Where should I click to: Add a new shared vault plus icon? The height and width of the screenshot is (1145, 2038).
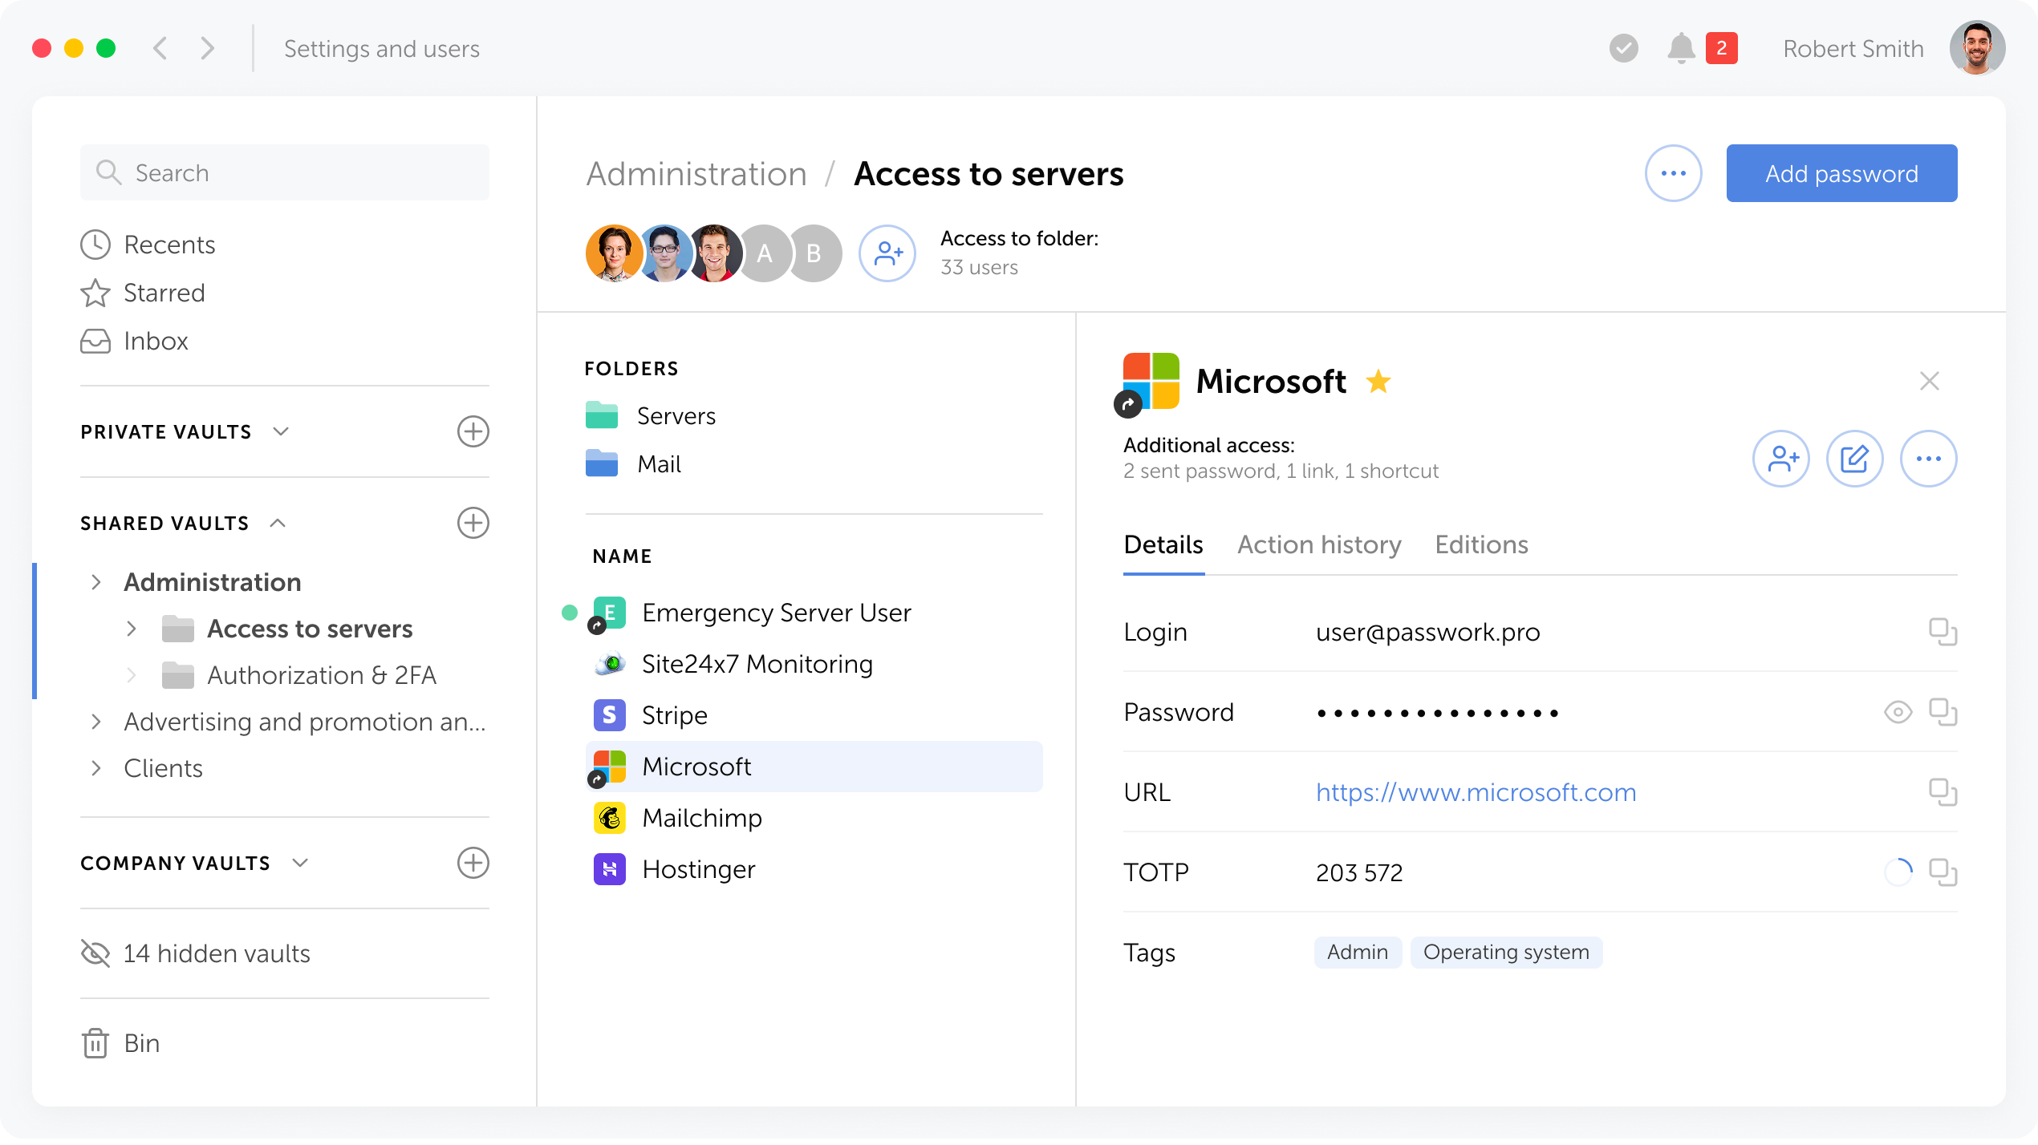click(473, 523)
